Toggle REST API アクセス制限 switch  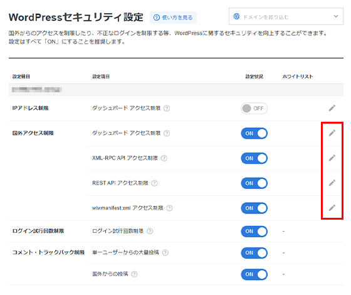254,183
